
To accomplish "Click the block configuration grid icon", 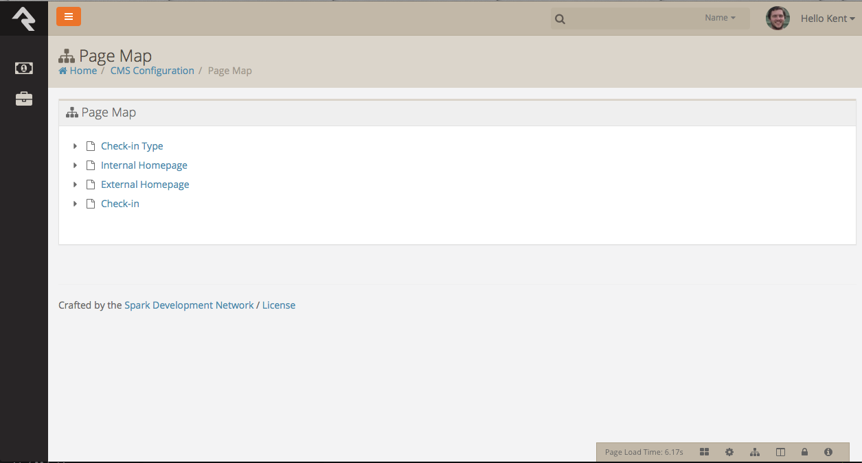I will (704, 452).
